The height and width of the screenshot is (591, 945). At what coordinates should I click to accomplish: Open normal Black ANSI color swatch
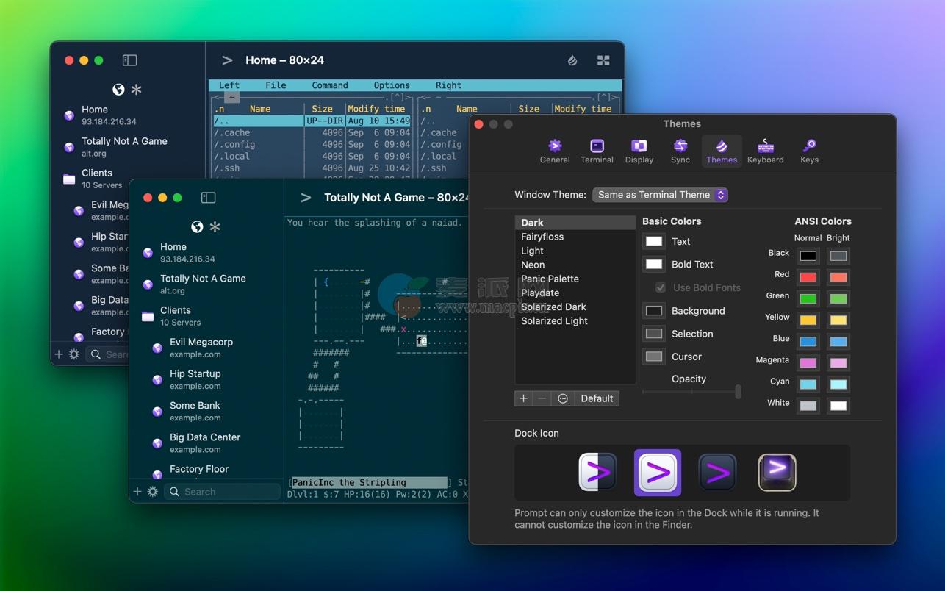(808, 256)
